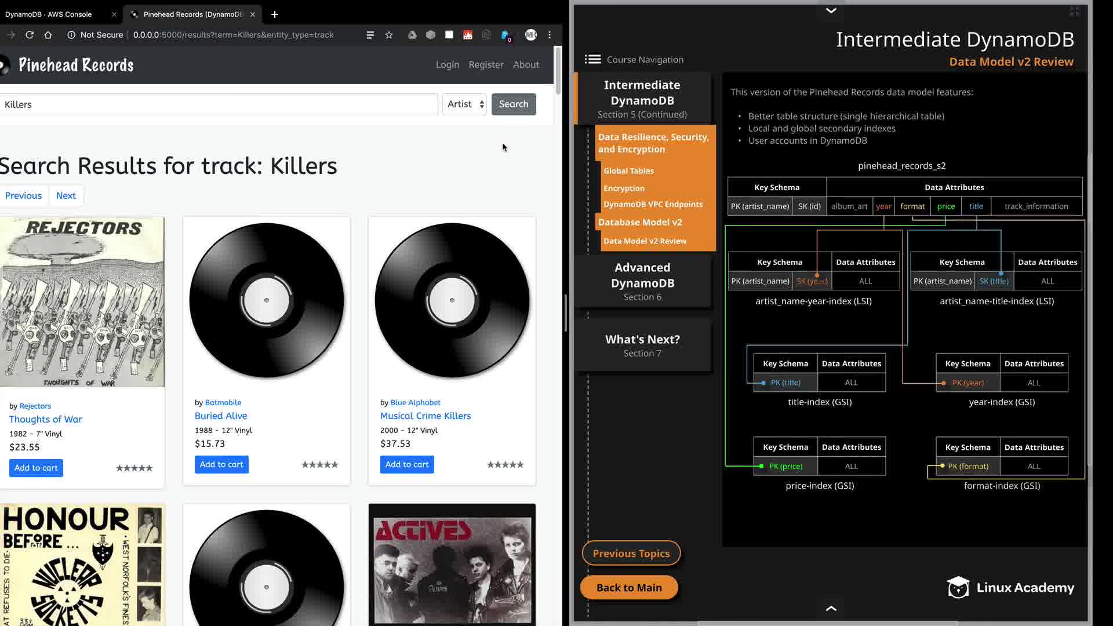The width and height of the screenshot is (1113, 626).
Task: Open a new browser tab
Action: pos(275,14)
